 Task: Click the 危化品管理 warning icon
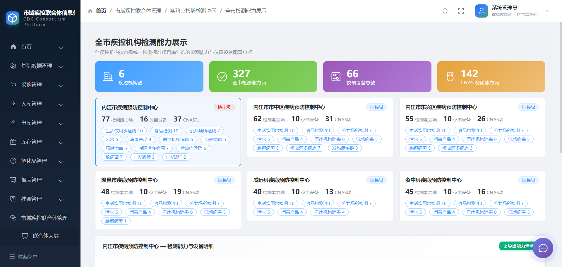13,161
